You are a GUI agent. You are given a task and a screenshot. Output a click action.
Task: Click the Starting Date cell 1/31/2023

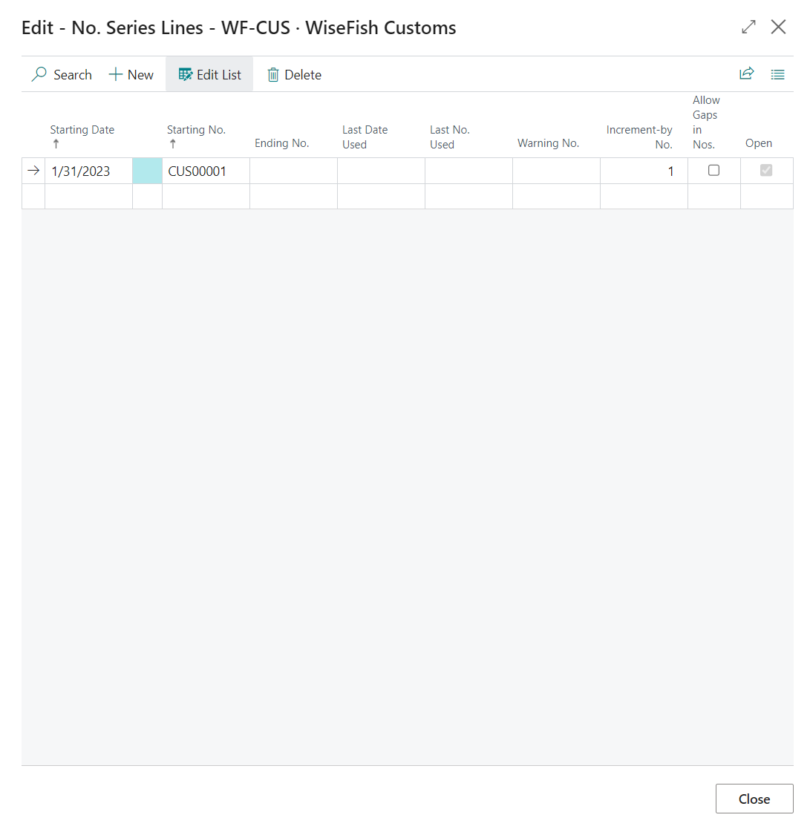tap(81, 171)
